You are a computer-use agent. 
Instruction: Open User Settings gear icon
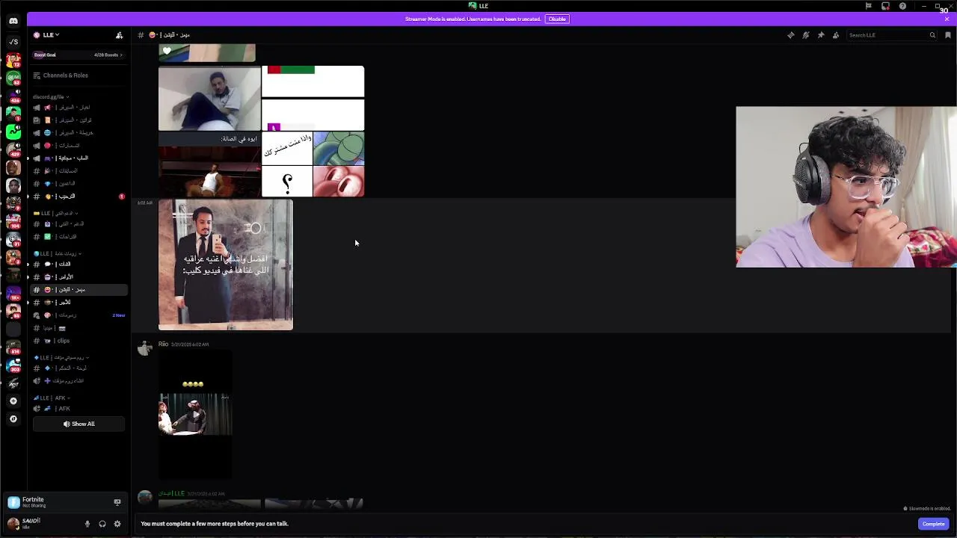(117, 524)
